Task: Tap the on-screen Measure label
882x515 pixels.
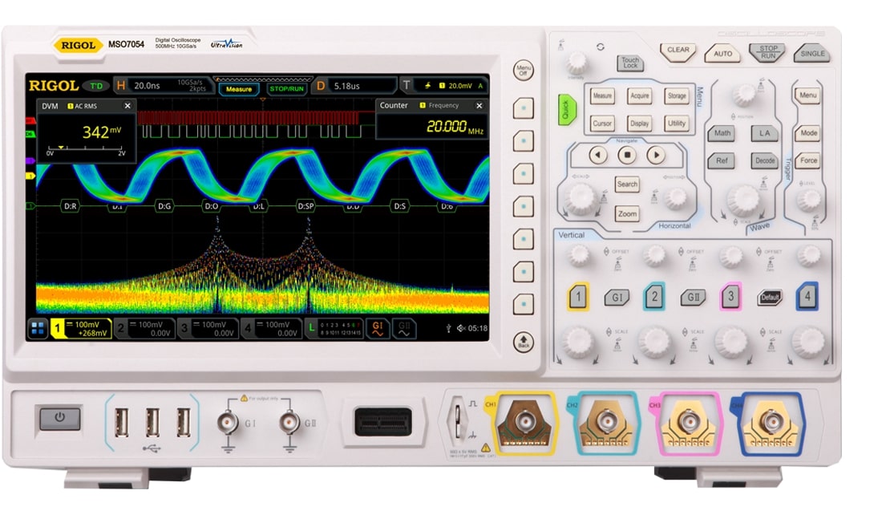Action: (238, 89)
